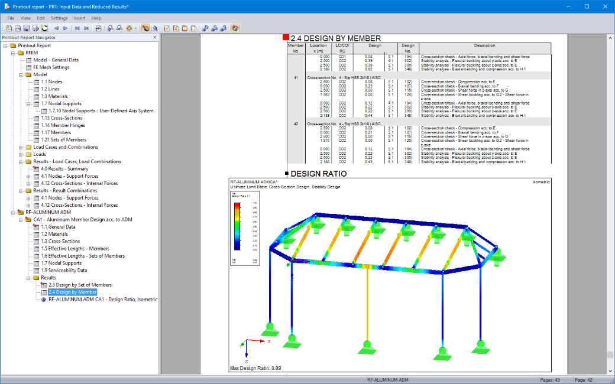Jump to first page icon
615x384 pixels.
coord(77,28)
